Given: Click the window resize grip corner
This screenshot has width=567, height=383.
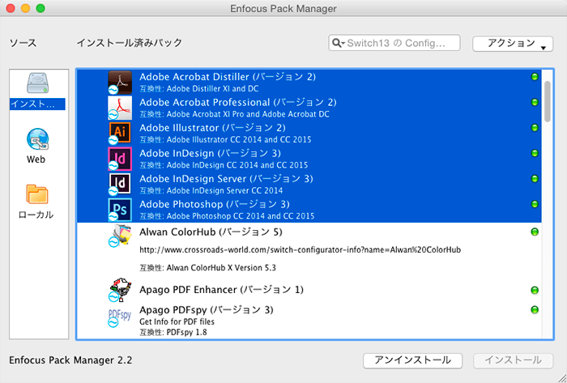Looking at the screenshot, I should [561, 377].
